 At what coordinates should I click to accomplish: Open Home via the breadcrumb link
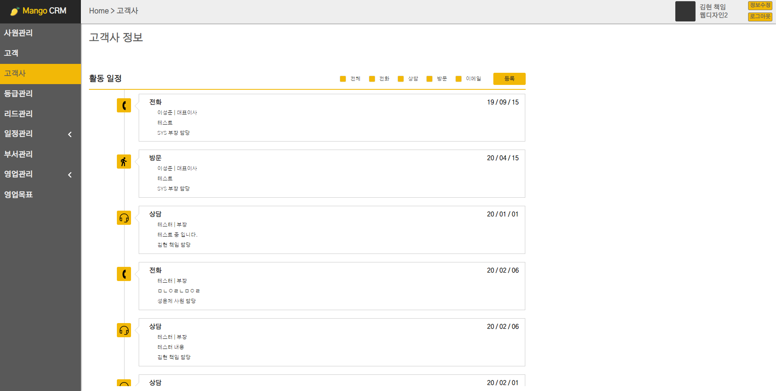(x=98, y=11)
